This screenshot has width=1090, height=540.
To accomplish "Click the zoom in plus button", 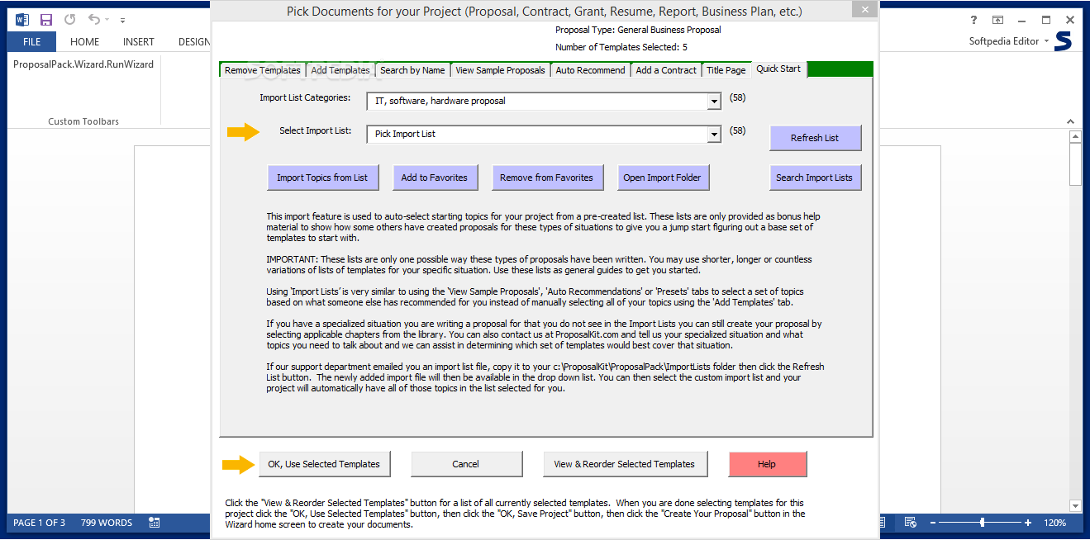I will [1028, 523].
